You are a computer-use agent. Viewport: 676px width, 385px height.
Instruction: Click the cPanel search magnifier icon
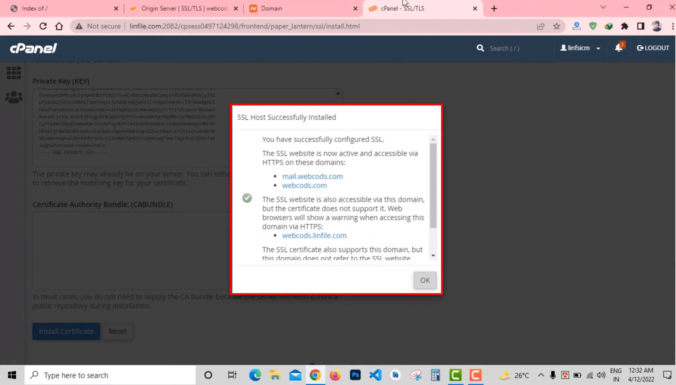point(480,48)
